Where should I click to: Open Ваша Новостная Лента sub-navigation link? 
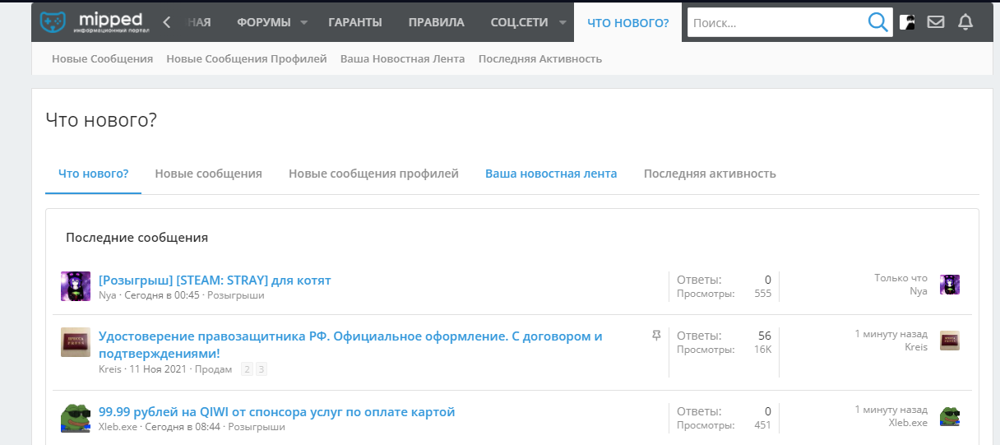403,58
